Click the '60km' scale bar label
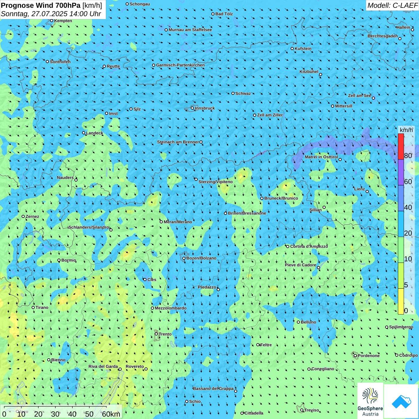Screen dimensions: 419x419 (x=111, y=414)
